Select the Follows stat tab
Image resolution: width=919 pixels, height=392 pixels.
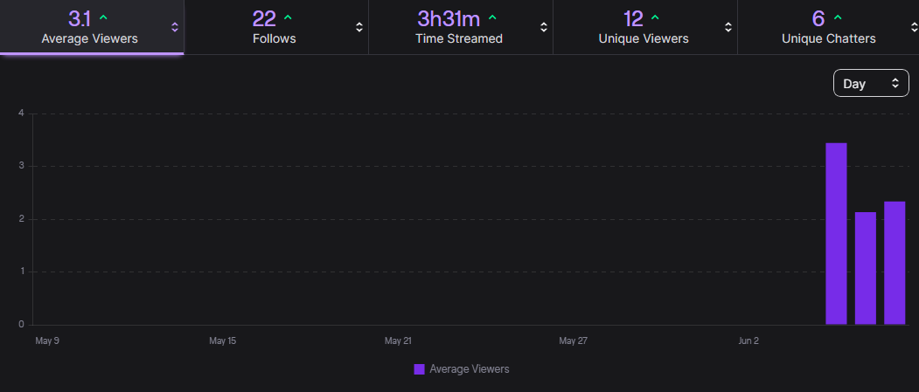pyautogui.click(x=276, y=27)
